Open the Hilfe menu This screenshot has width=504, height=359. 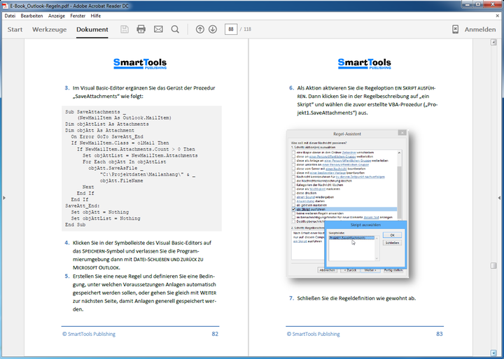tap(96, 16)
